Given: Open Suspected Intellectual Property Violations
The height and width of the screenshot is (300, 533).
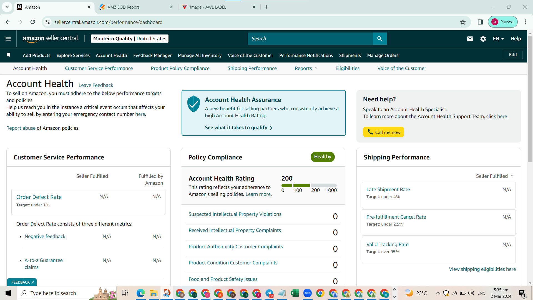Looking at the screenshot, I should coord(235,214).
